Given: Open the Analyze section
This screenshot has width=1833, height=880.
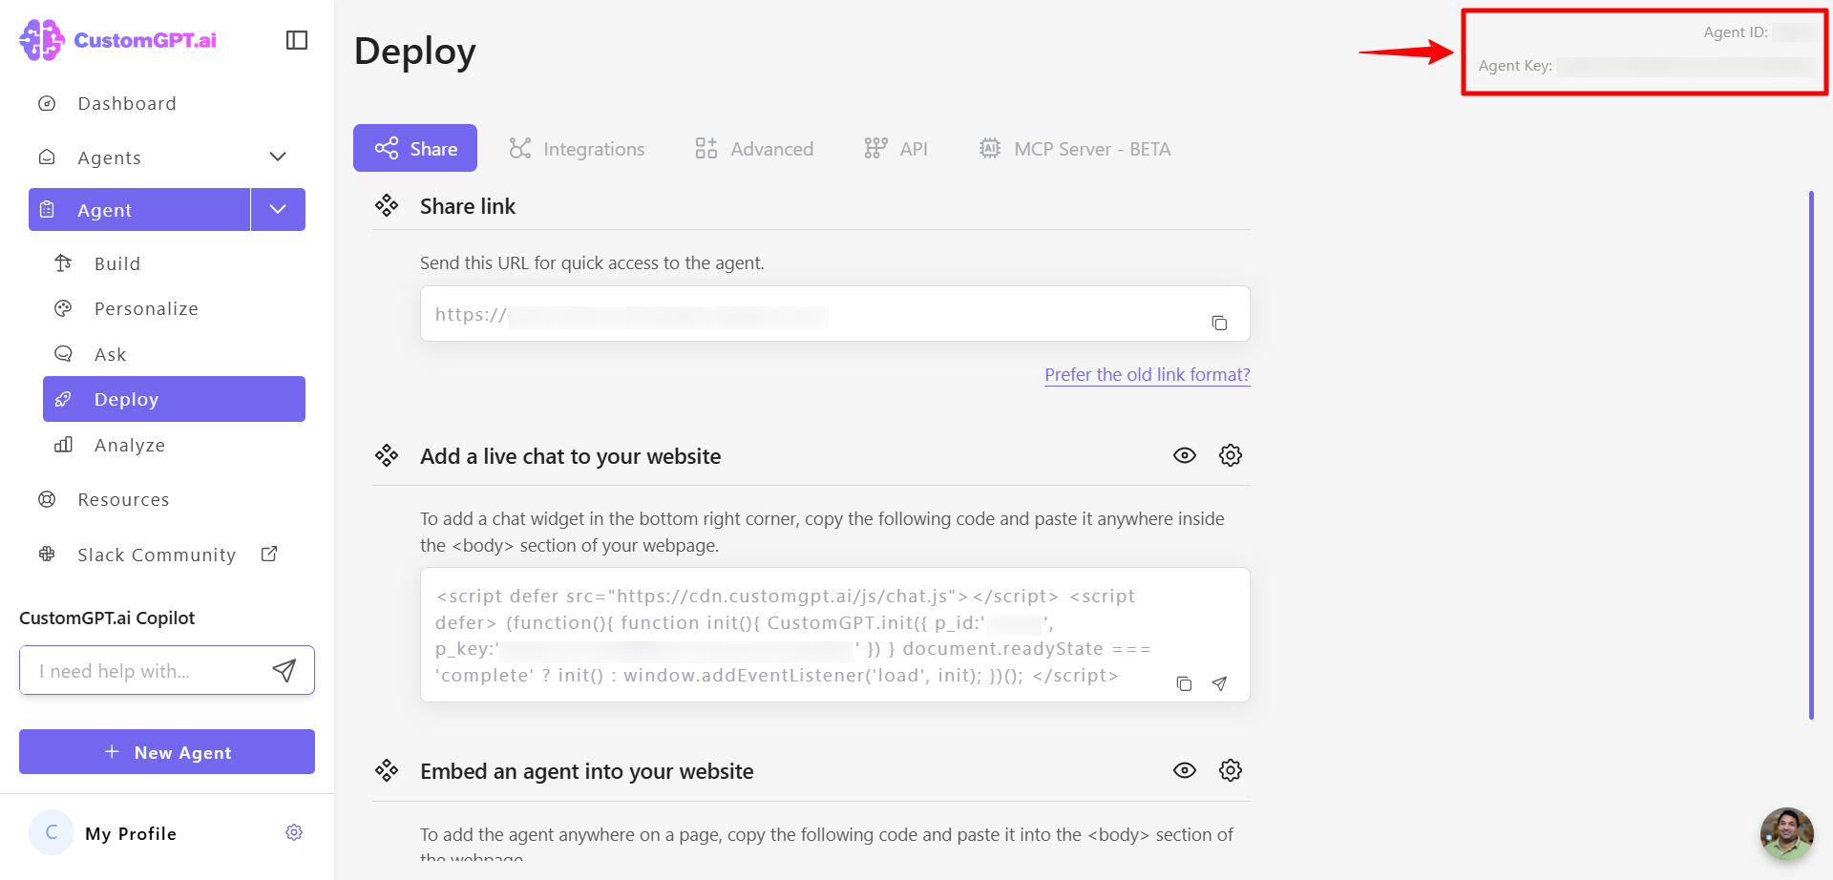Looking at the screenshot, I should [130, 445].
